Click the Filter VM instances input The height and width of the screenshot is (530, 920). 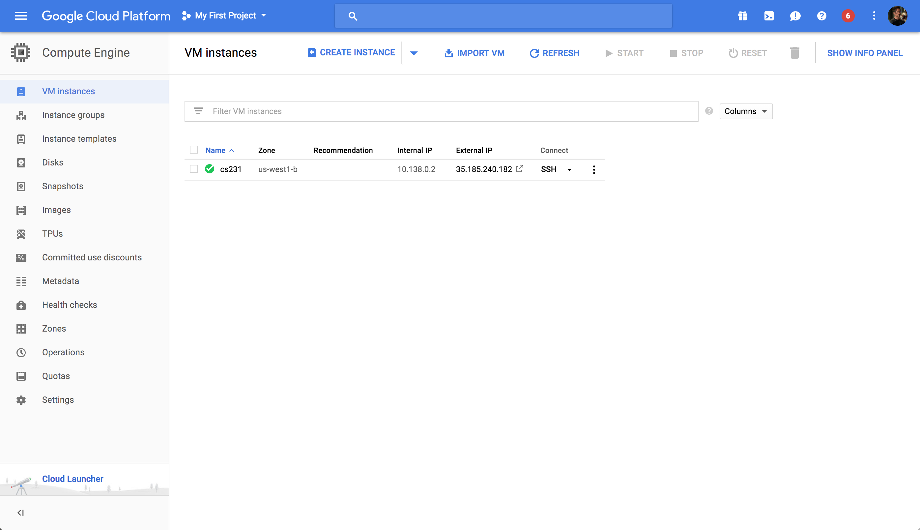tap(441, 111)
